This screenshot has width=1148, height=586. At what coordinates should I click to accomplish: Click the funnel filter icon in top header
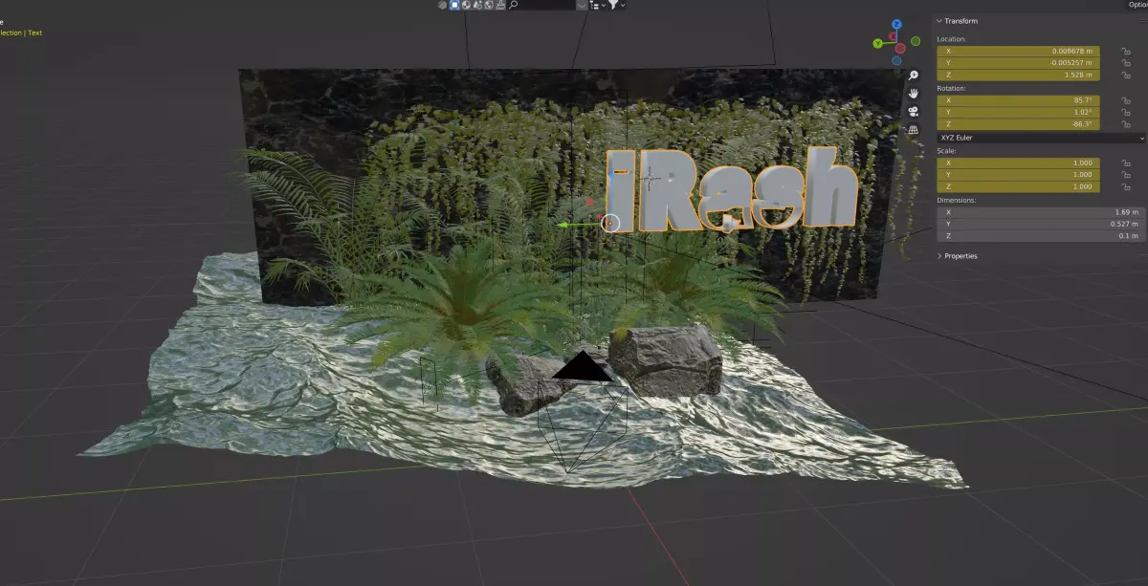tap(613, 5)
